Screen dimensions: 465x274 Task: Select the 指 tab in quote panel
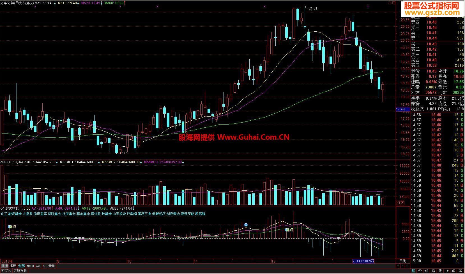[x=447, y=271]
